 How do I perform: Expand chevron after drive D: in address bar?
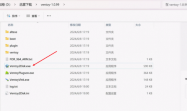click(x=15, y=4)
